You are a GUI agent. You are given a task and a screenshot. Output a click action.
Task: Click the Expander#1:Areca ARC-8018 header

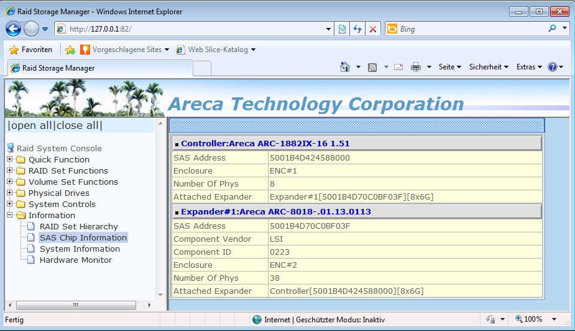[357, 211]
